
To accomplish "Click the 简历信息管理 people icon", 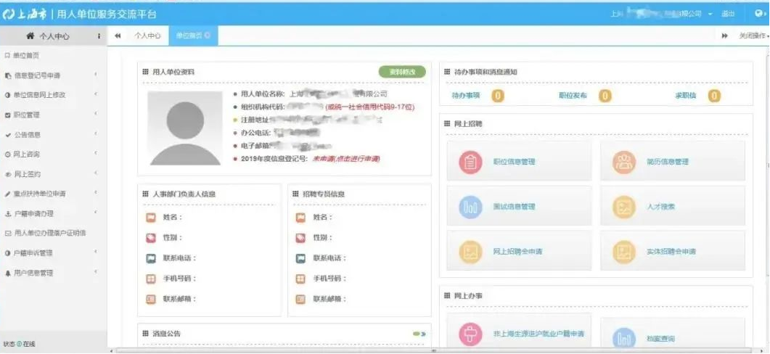I will coord(624,162).
